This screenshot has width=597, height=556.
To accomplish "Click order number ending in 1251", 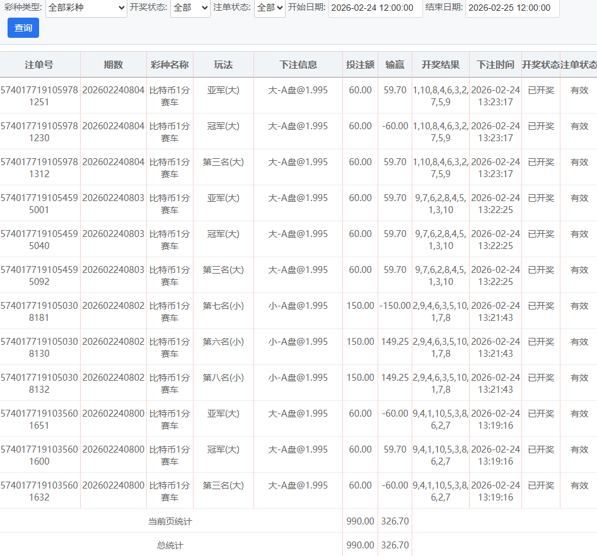I will pos(39,96).
